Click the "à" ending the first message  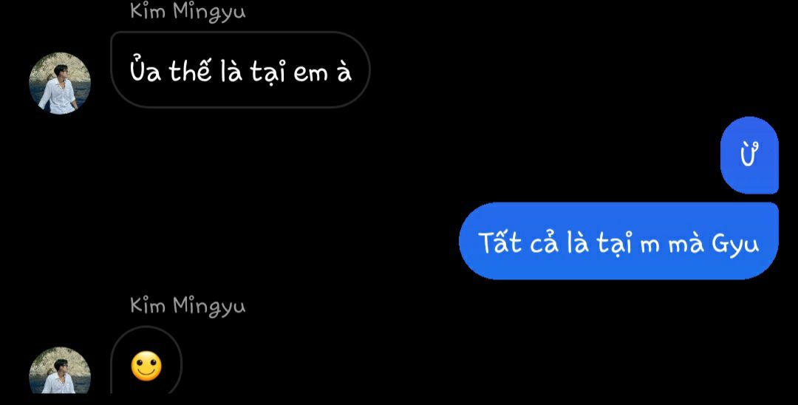point(344,71)
